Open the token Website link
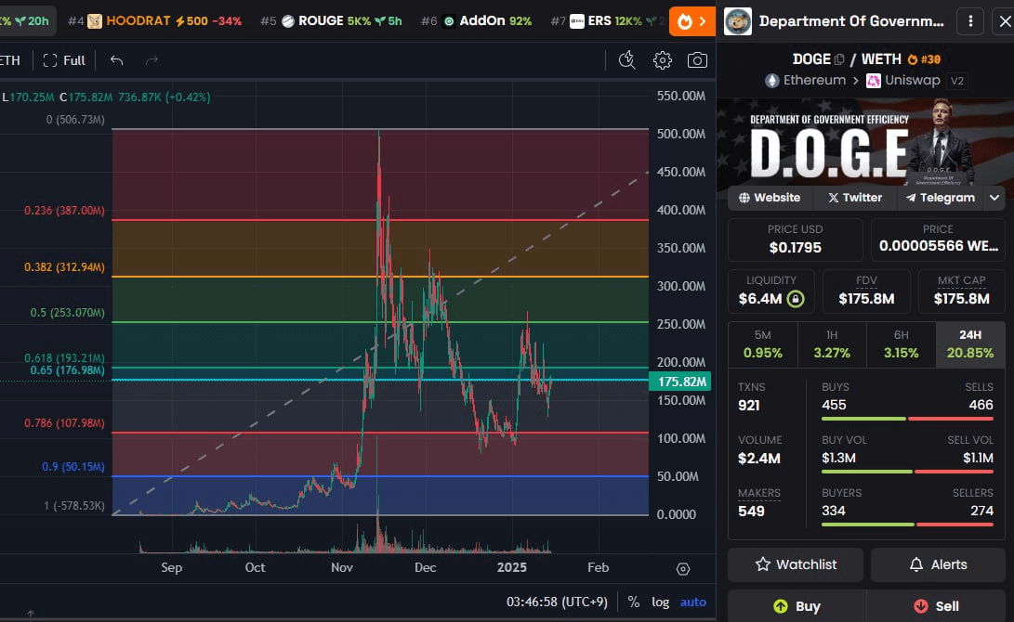 click(x=770, y=198)
